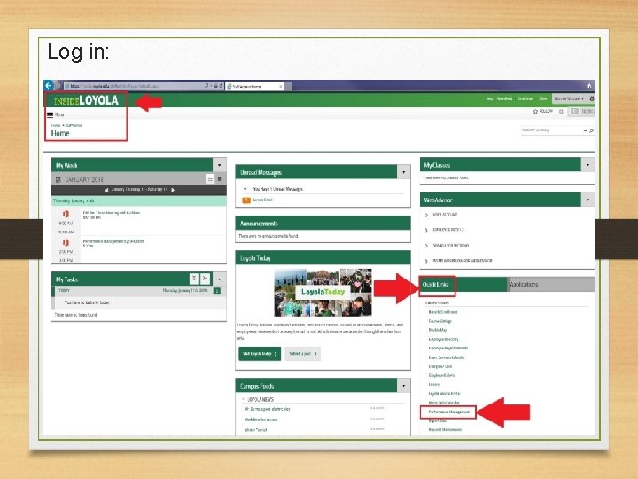Open the Employee Directory quick link
638x479 pixels.
444,339
